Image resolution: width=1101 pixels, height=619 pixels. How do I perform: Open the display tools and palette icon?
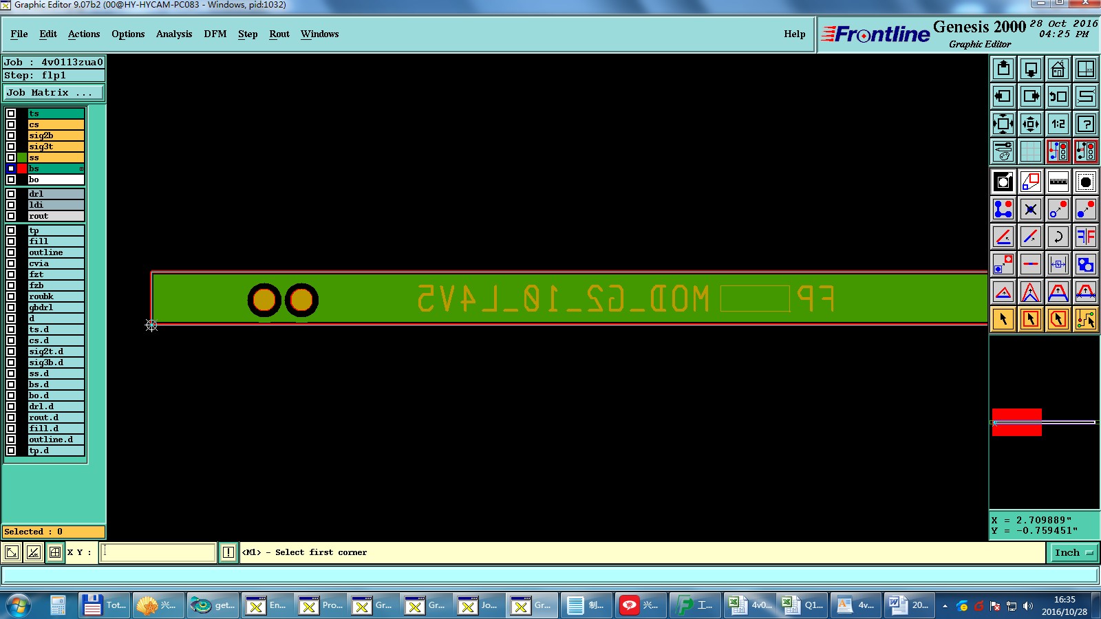click(1003, 151)
